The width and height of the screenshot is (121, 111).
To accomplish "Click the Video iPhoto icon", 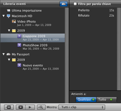I will pyautogui.click(x=14, y=22).
